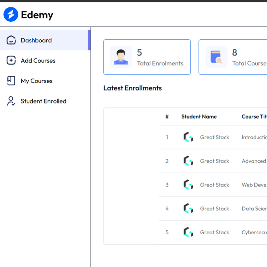Click the Dashboard home icon in sidebar
This screenshot has width=267, height=267.
pyautogui.click(x=11, y=40)
